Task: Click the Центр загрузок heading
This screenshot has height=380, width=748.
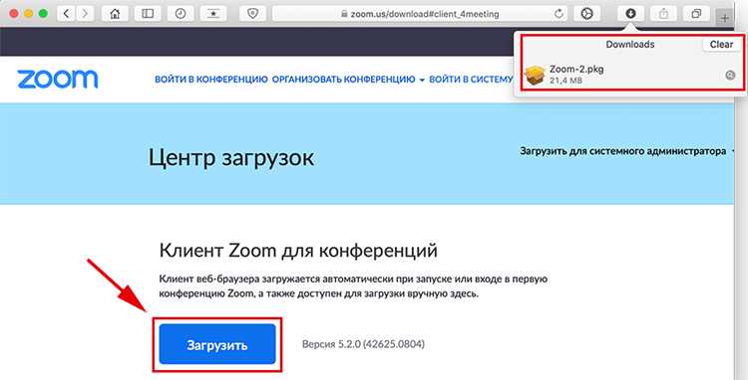Action: pos(231,158)
